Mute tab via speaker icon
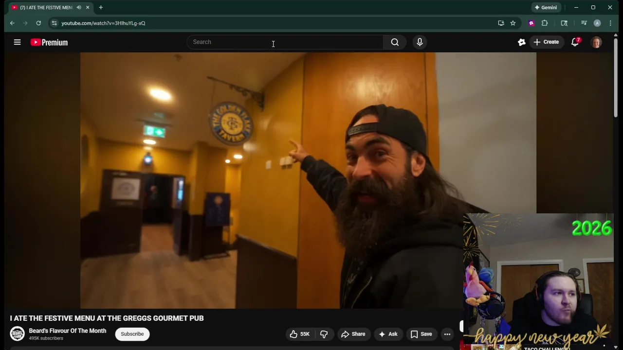This screenshot has width=623, height=350. tap(79, 7)
